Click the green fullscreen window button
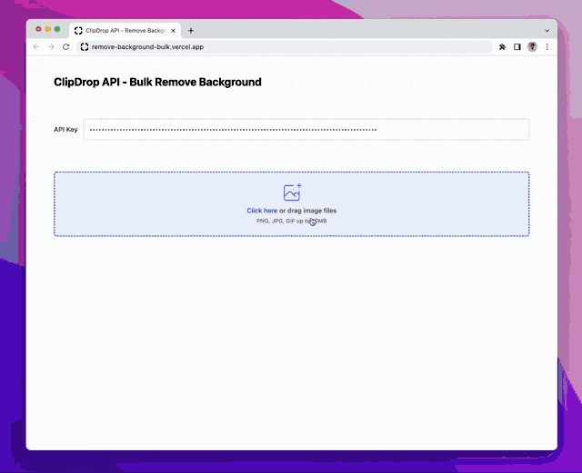This screenshot has width=582, height=473. [x=57, y=29]
